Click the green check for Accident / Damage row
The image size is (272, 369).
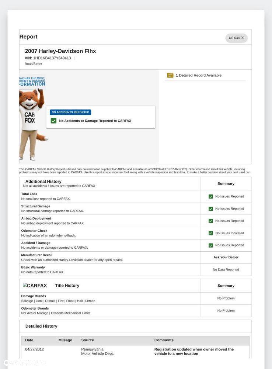tap(211, 245)
